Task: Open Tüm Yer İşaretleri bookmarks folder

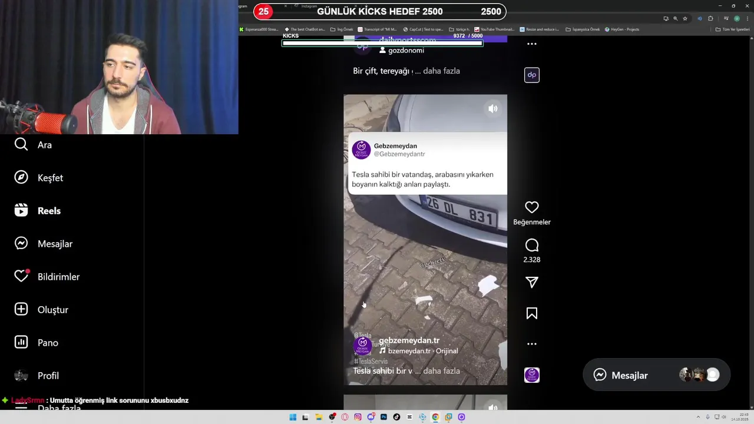Action: click(x=733, y=29)
